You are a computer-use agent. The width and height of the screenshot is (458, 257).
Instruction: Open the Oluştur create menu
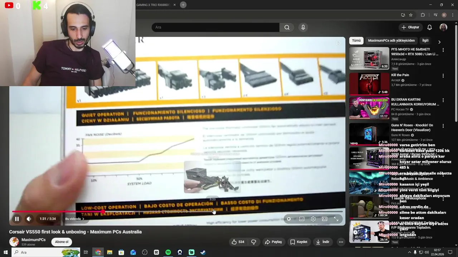click(x=410, y=27)
